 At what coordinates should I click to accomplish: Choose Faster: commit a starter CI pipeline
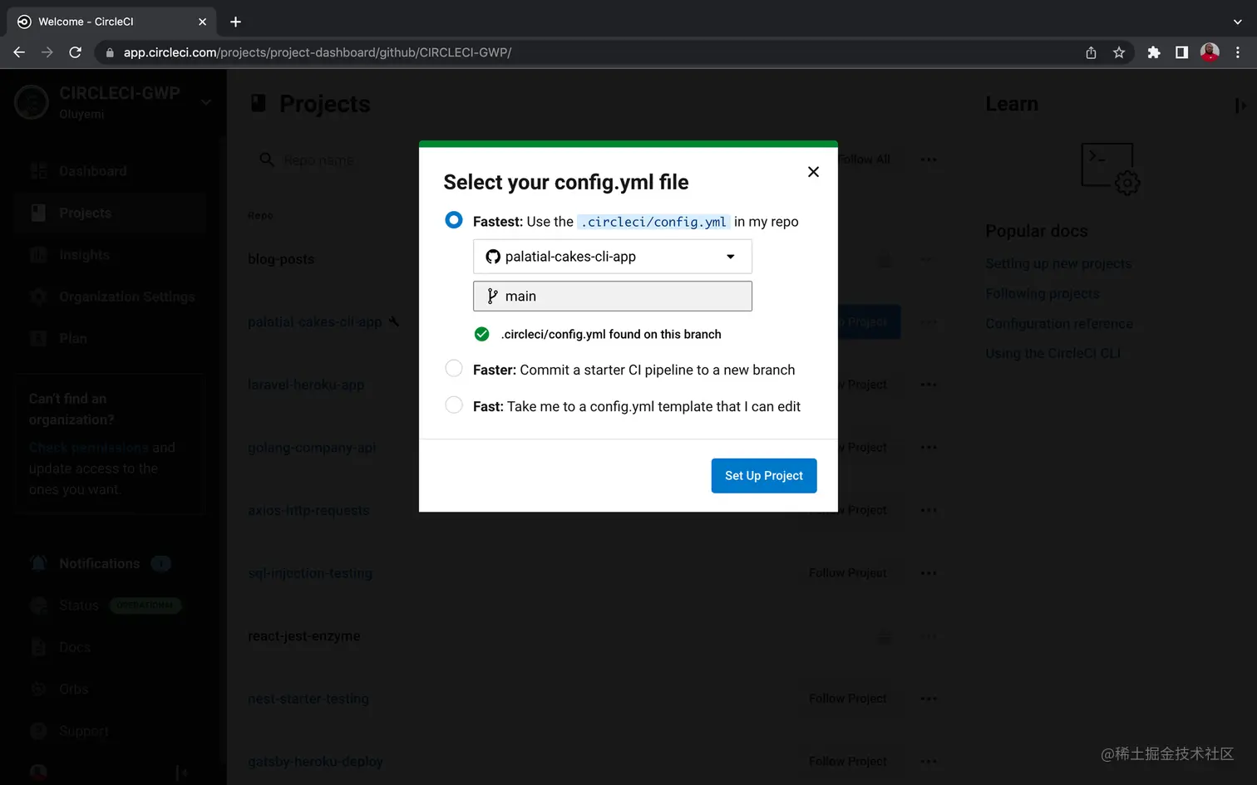pos(453,368)
